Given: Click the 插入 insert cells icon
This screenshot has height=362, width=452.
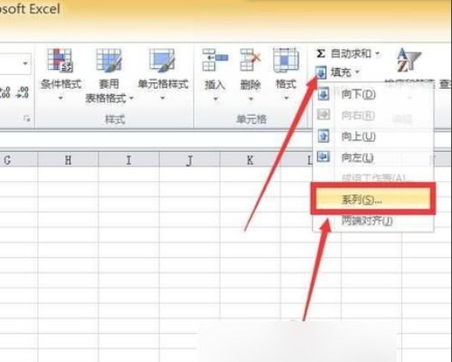Looking at the screenshot, I should [x=215, y=60].
